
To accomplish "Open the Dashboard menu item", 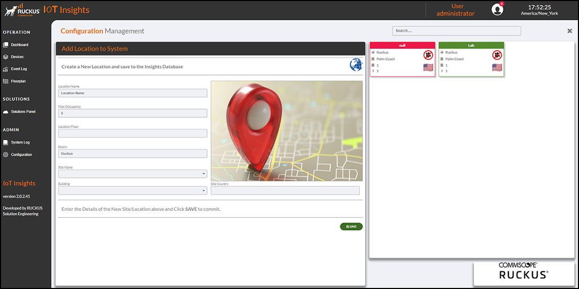I will tap(20, 44).
